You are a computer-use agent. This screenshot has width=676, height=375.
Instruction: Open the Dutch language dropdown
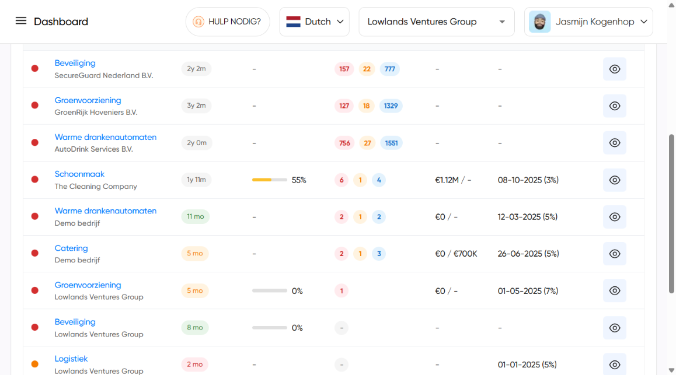click(314, 22)
